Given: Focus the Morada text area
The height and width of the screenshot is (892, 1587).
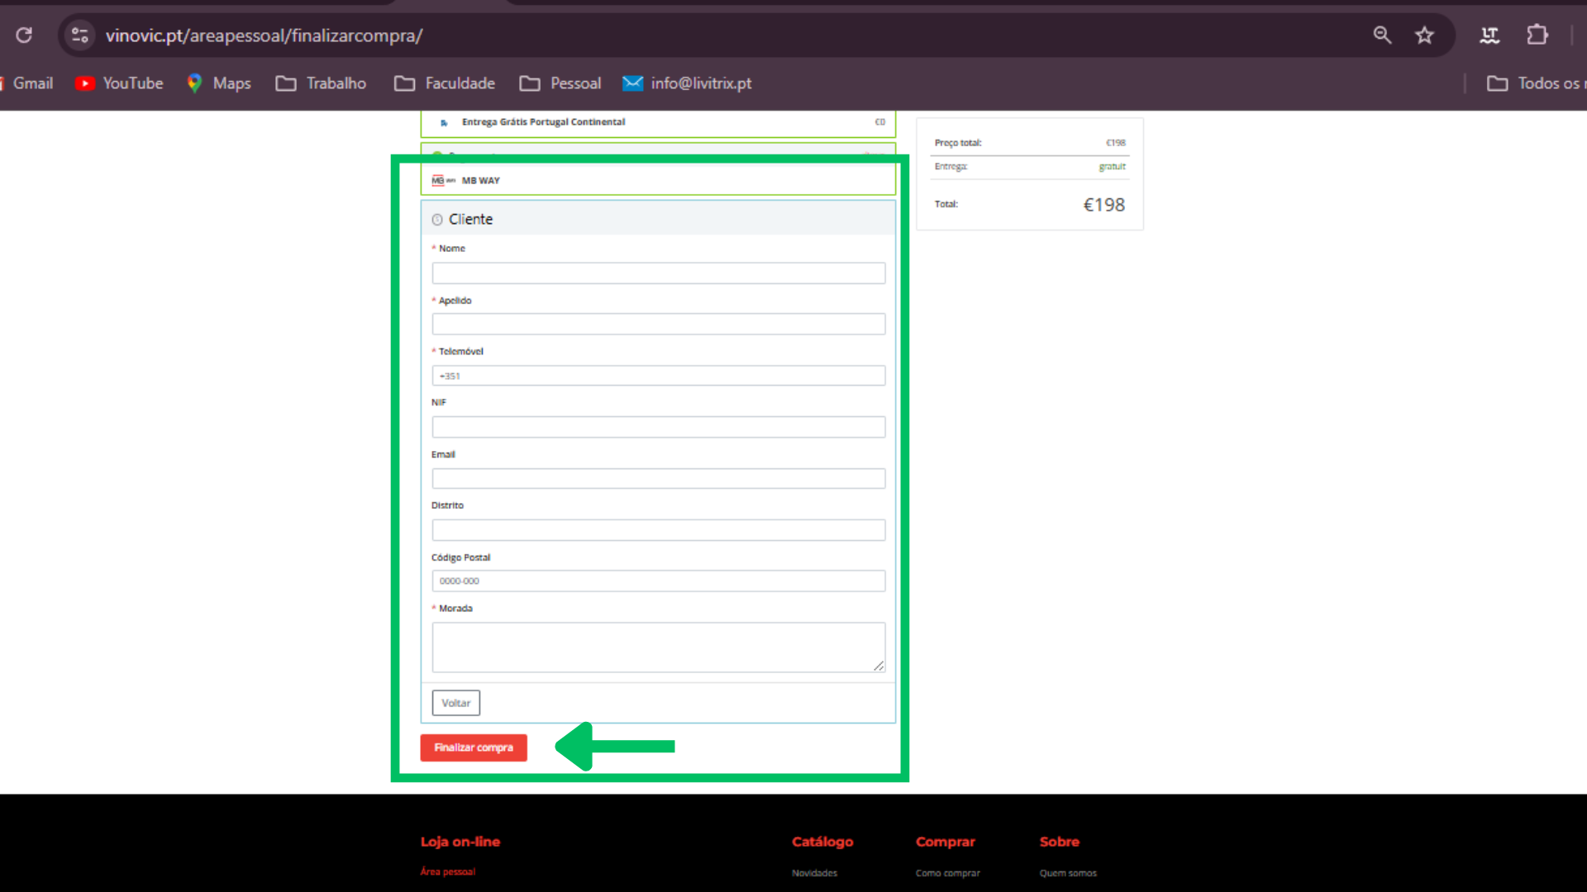Looking at the screenshot, I should point(658,647).
